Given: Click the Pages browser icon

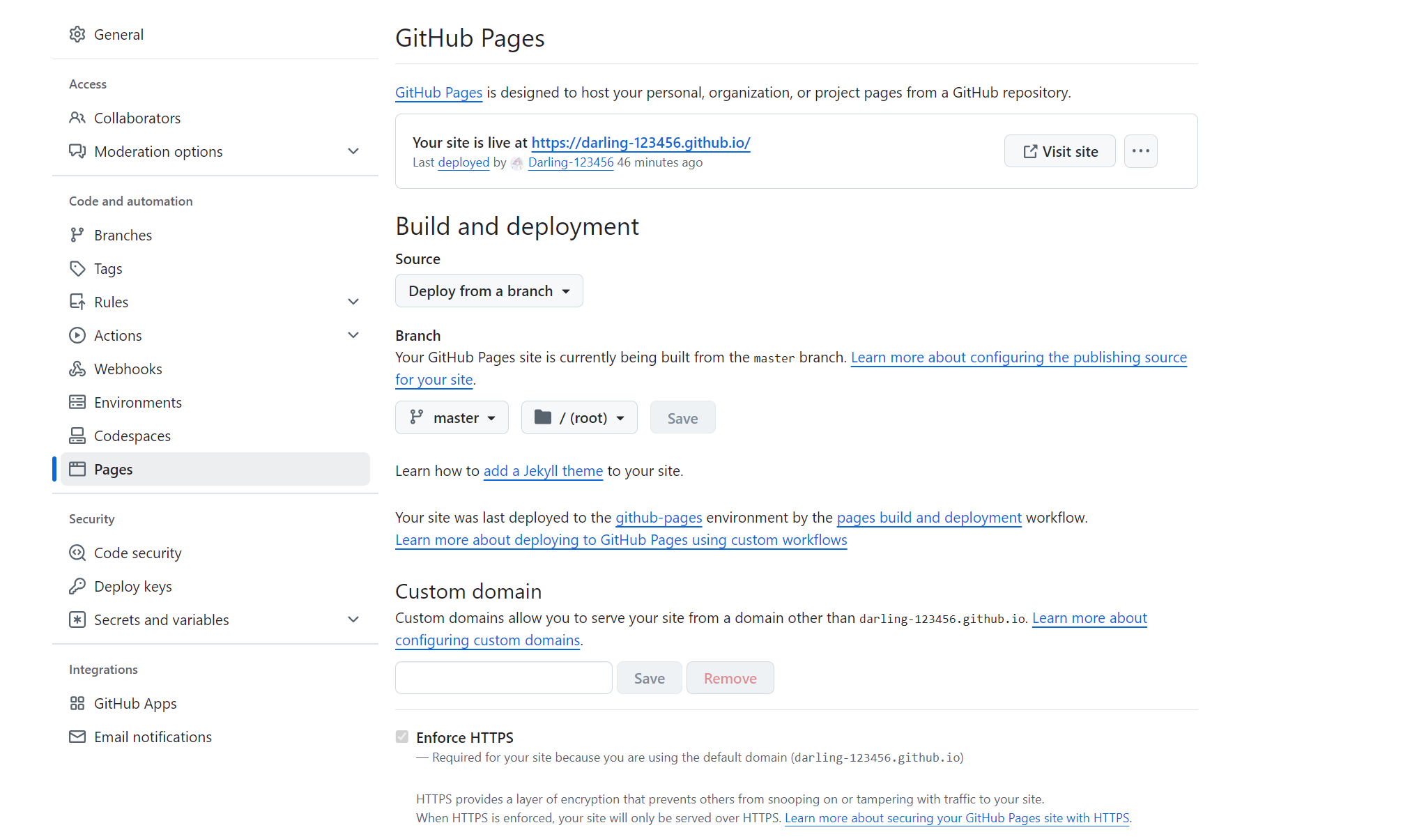Looking at the screenshot, I should tap(77, 469).
